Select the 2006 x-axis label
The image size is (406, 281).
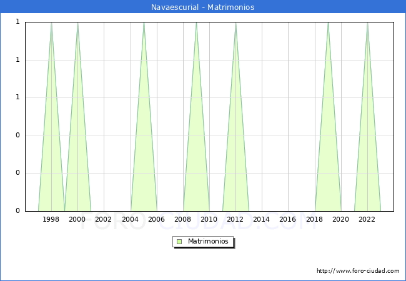tap(156, 219)
